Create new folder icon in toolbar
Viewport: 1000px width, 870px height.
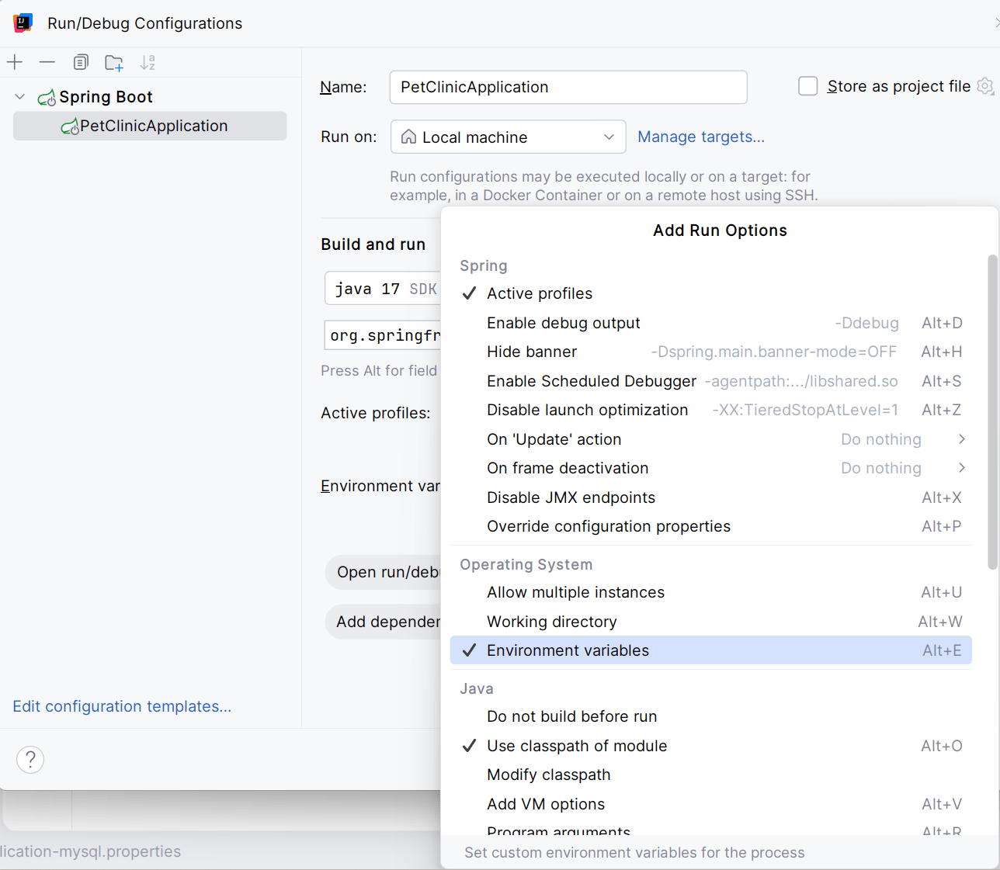[114, 63]
